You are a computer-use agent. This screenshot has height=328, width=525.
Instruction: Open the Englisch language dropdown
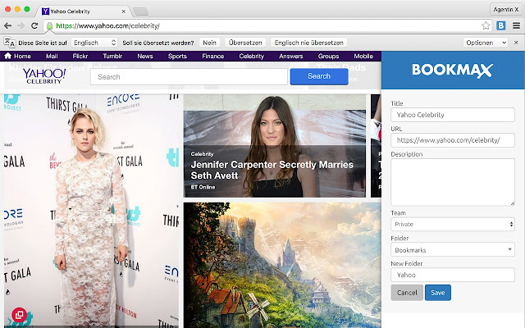point(94,43)
